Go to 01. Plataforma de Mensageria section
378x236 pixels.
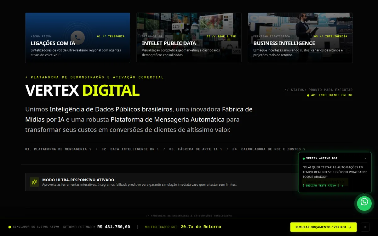pos(58,149)
